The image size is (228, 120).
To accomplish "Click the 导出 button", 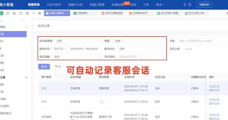I will [x=58, y=67].
